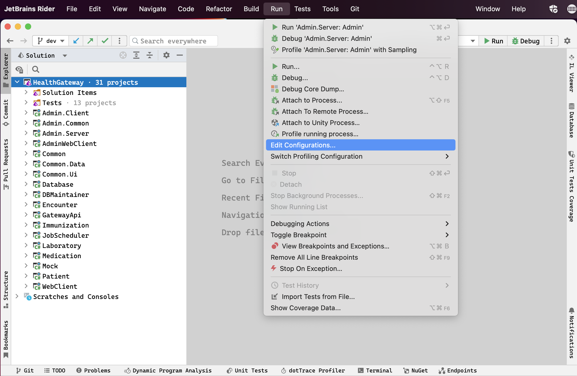Open the Structure tool window
Image resolution: width=577 pixels, height=376 pixels.
point(6,289)
